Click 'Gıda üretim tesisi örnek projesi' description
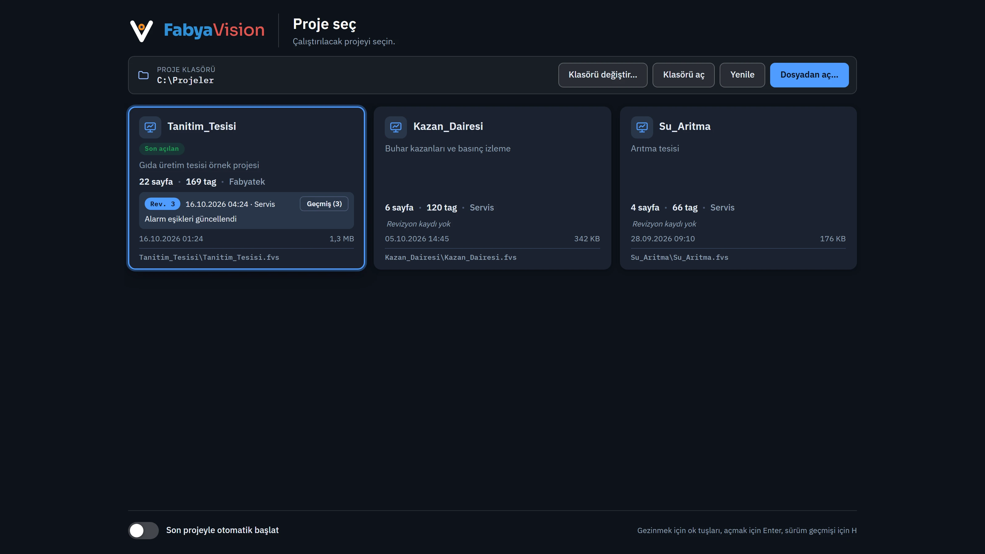The height and width of the screenshot is (554, 985). 199,165
